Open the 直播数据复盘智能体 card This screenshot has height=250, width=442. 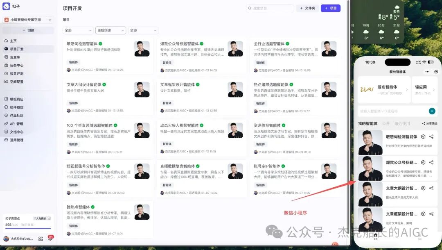point(201,179)
